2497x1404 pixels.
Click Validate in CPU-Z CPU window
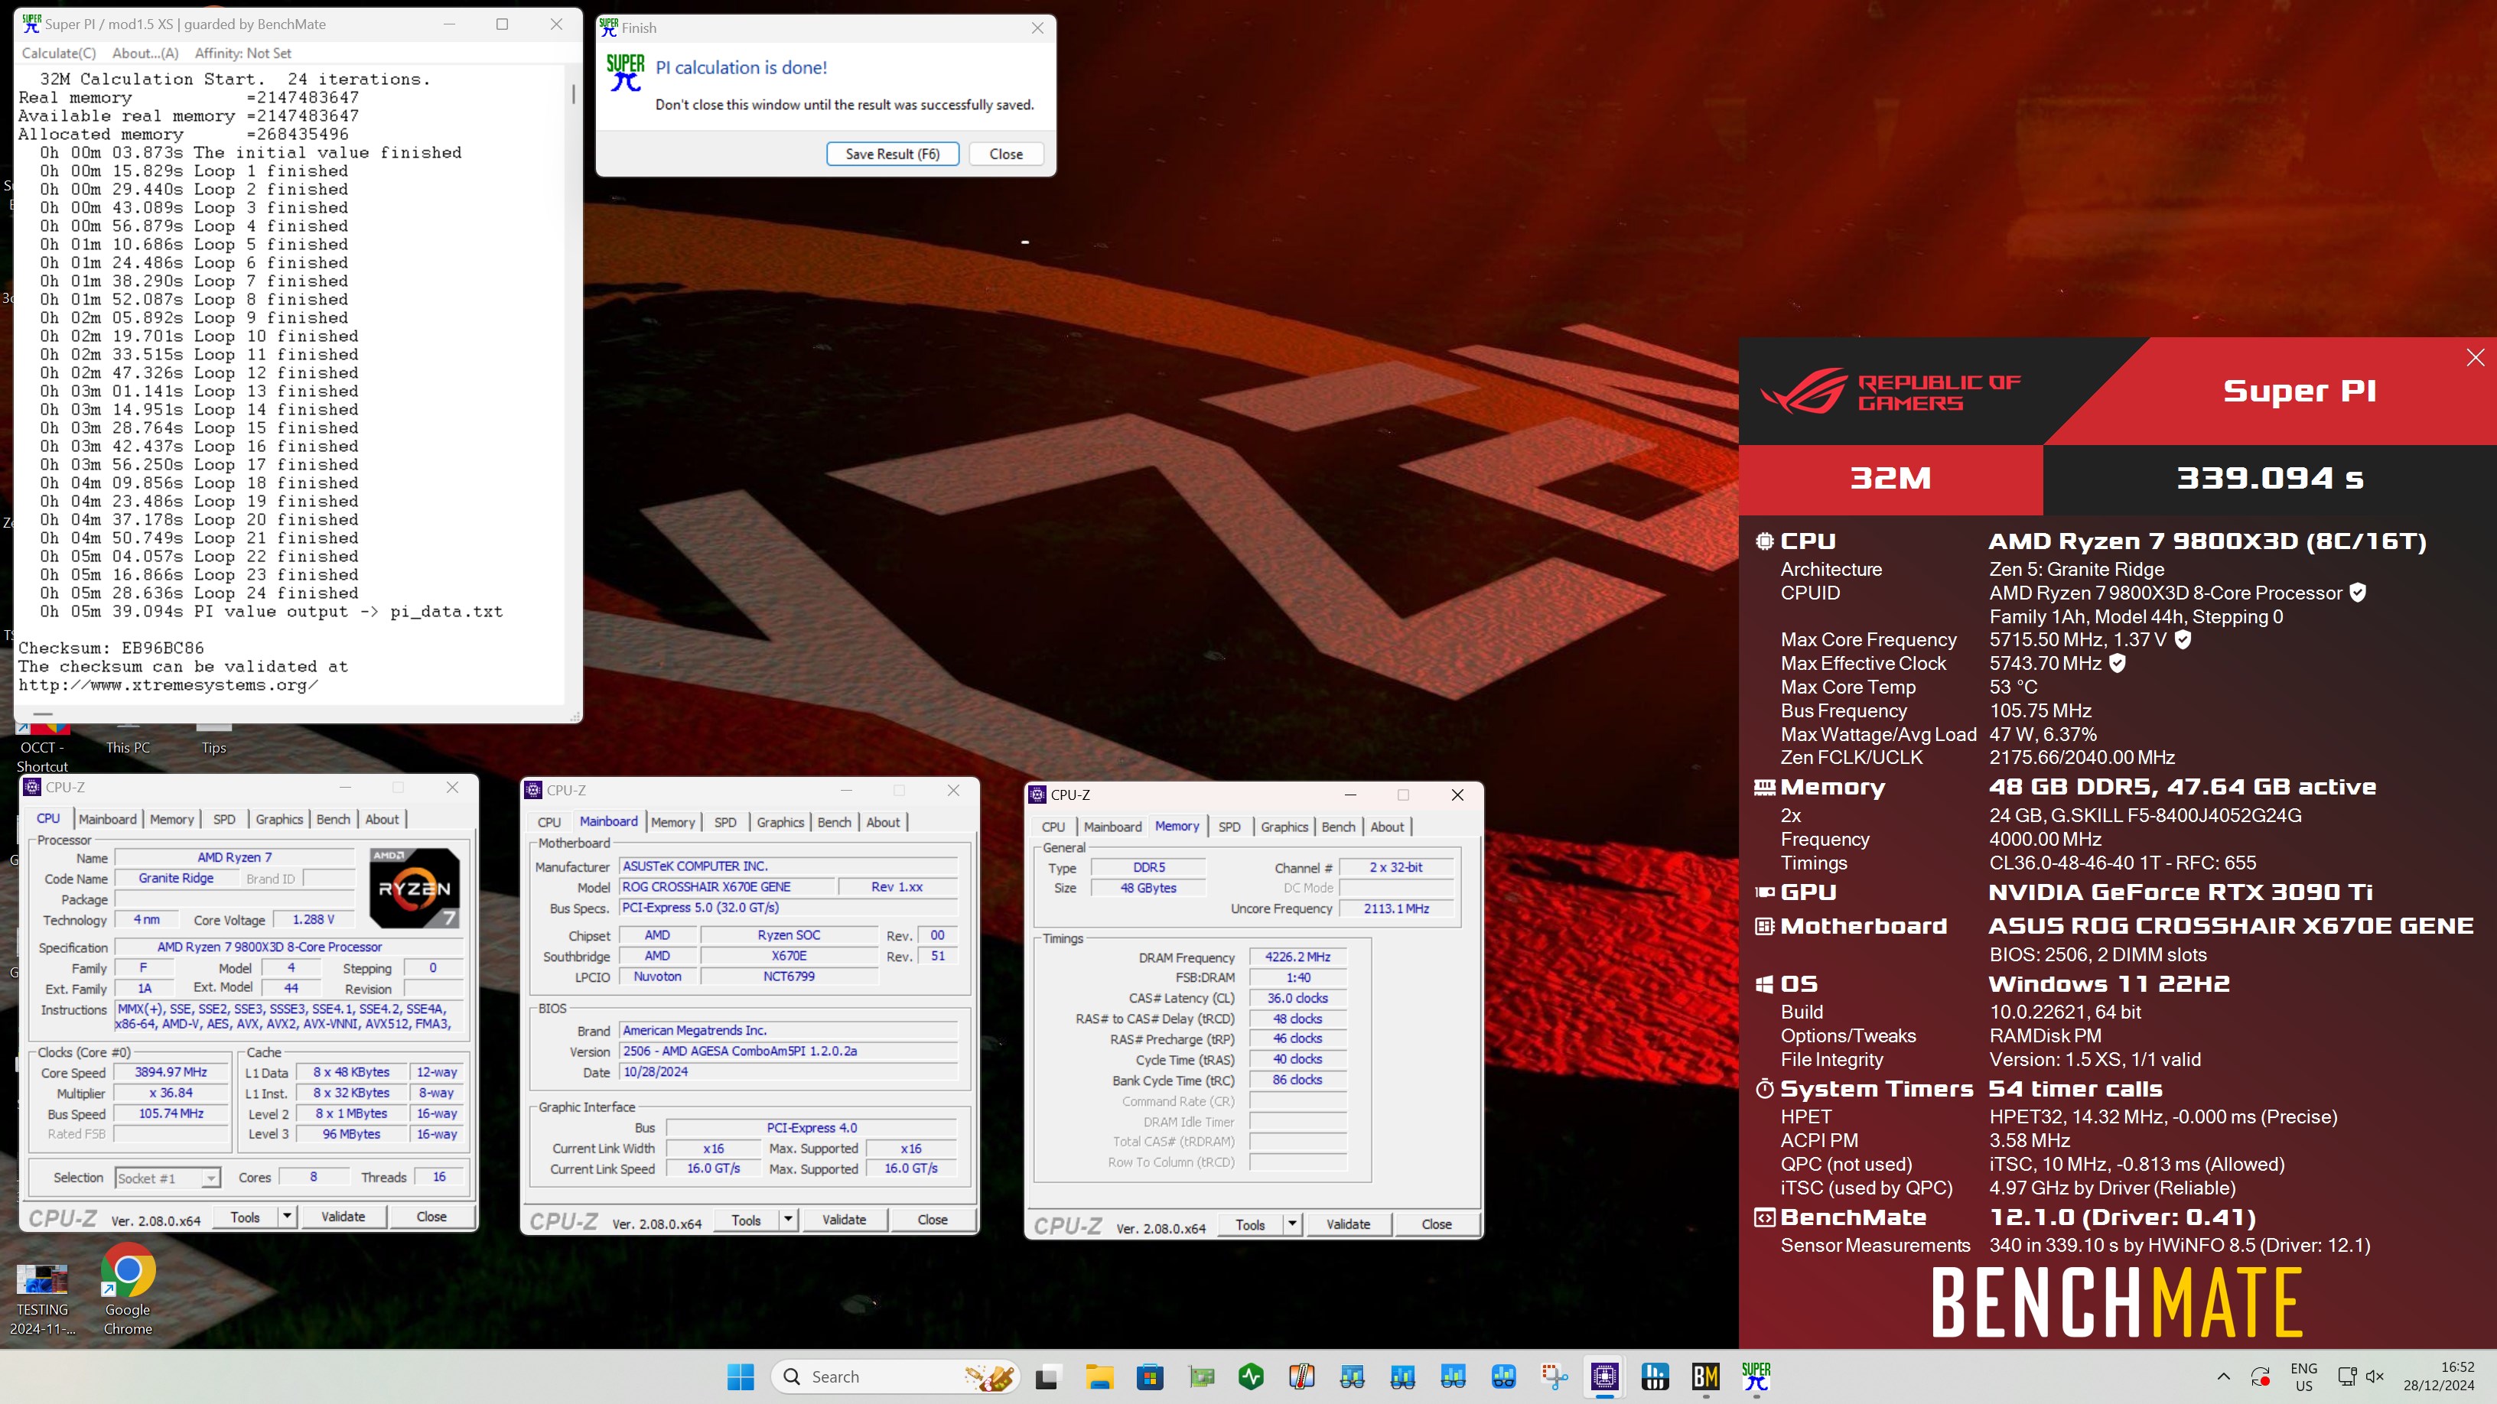pyautogui.click(x=343, y=1217)
